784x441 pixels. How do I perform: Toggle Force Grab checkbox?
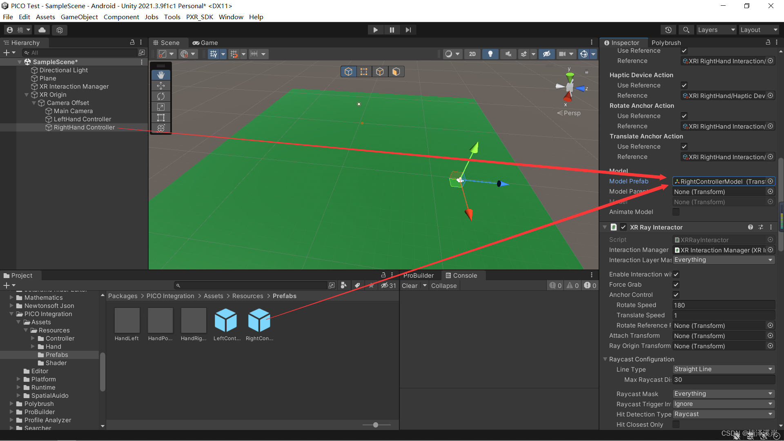point(676,285)
